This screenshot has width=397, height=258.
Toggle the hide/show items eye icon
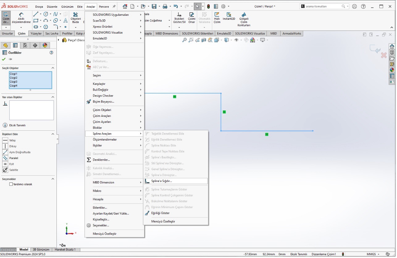click(236, 40)
